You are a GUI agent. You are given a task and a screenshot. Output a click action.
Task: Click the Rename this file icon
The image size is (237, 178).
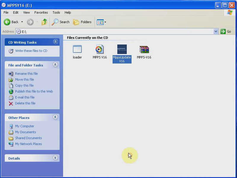(11, 74)
